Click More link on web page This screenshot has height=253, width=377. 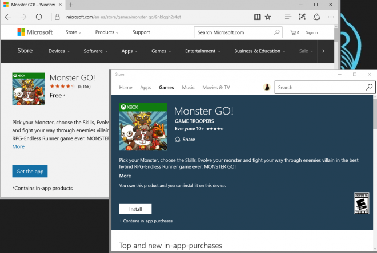[18, 146]
